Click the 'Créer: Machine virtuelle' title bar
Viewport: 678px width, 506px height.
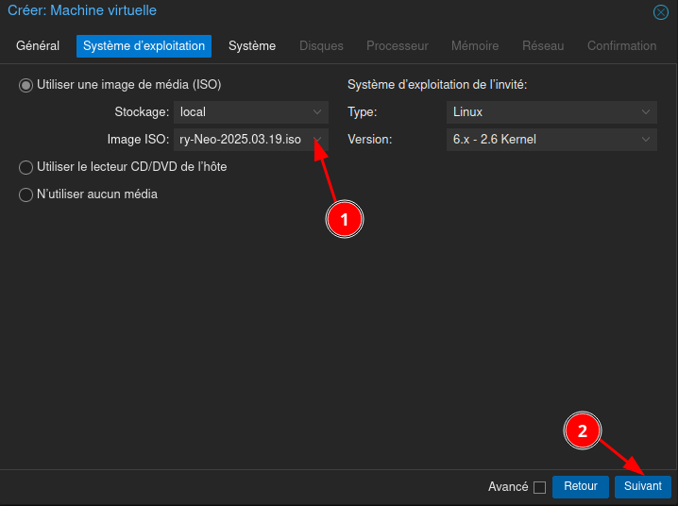point(283,11)
